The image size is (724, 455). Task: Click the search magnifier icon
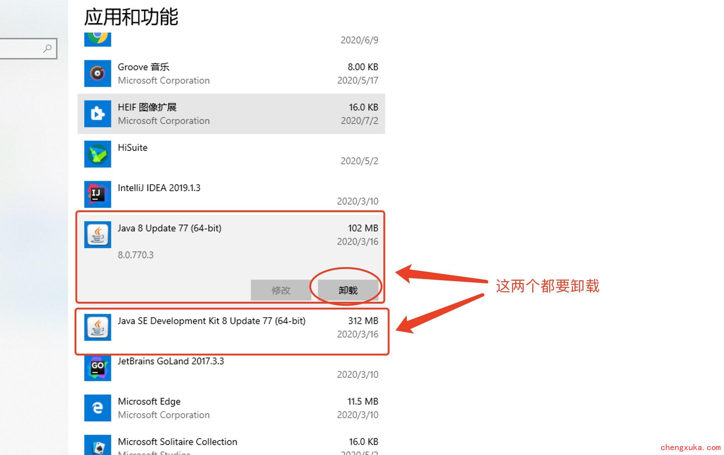click(47, 49)
